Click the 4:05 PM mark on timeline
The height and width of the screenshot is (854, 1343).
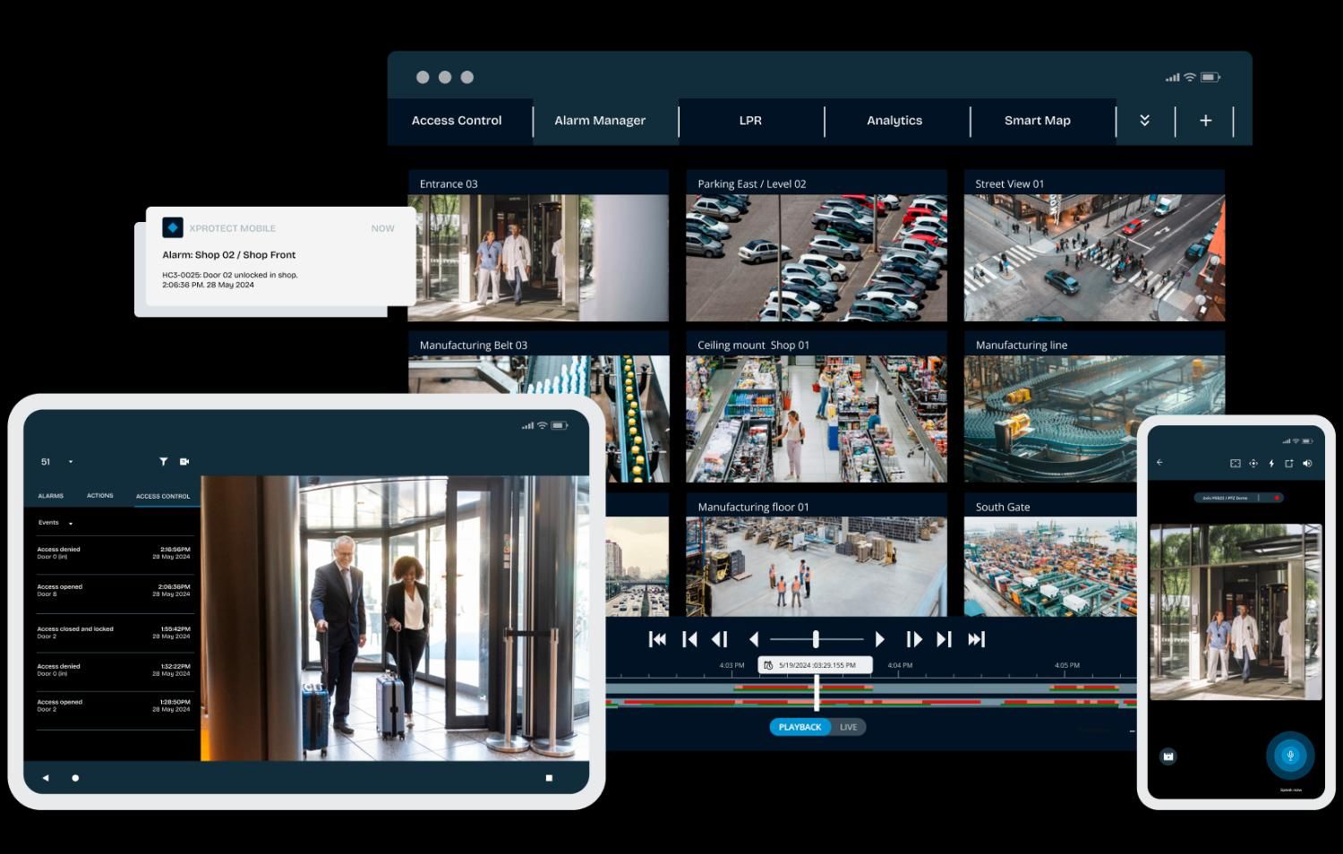(1067, 665)
